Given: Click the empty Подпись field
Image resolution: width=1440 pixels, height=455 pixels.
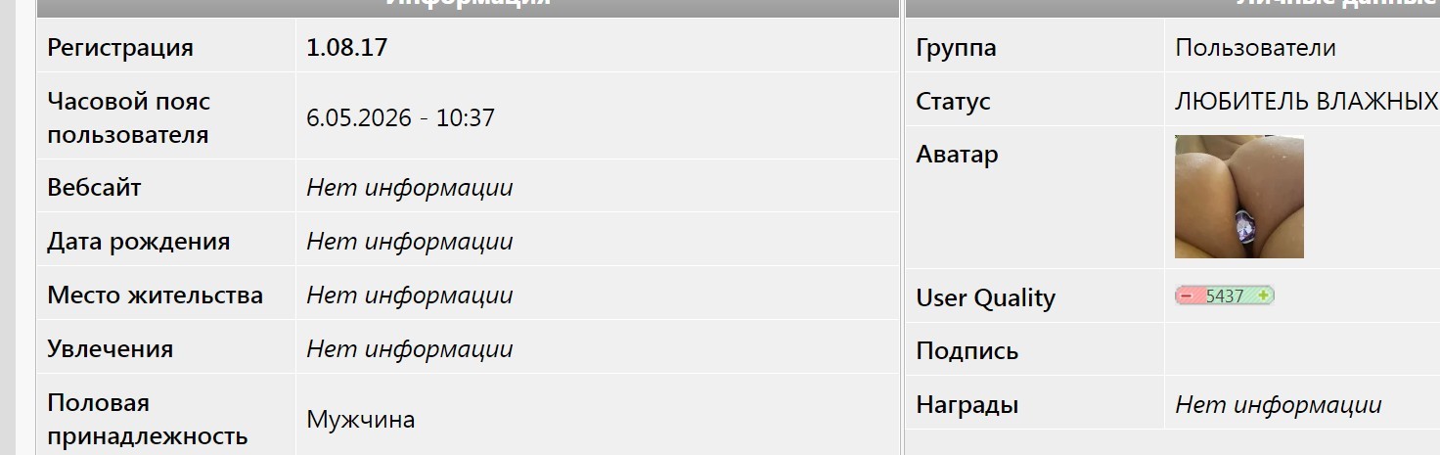Looking at the screenshot, I should [1302, 350].
